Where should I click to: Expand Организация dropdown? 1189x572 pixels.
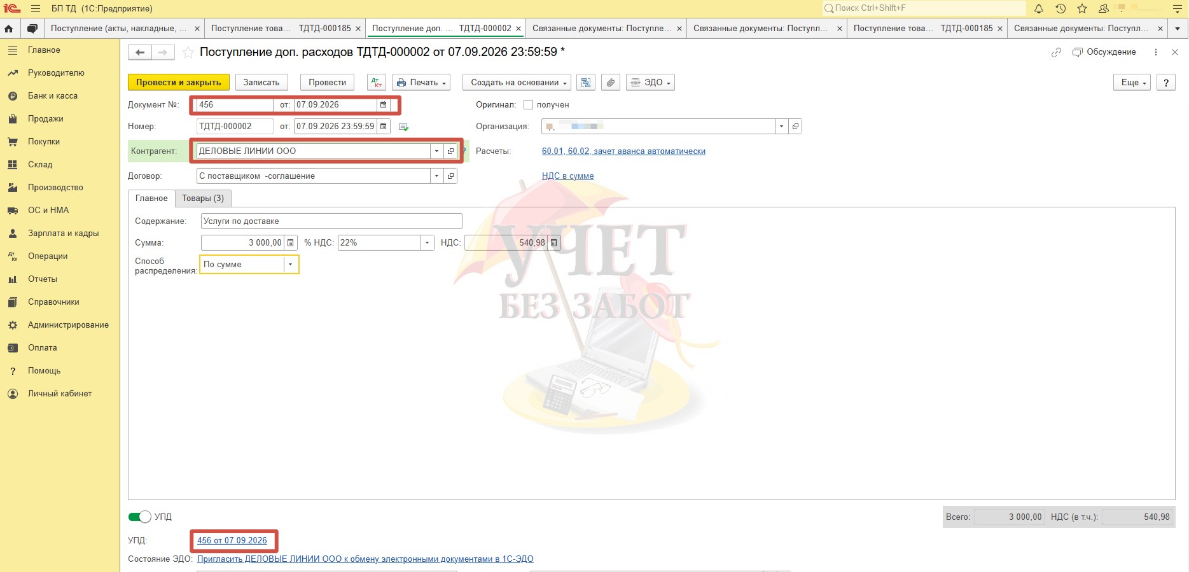781,127
